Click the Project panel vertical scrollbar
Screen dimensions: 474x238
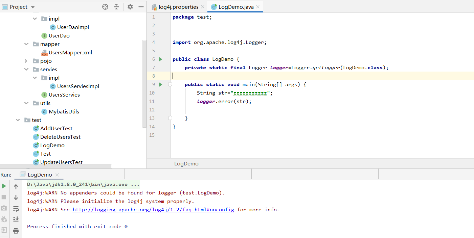click(145, 84)
